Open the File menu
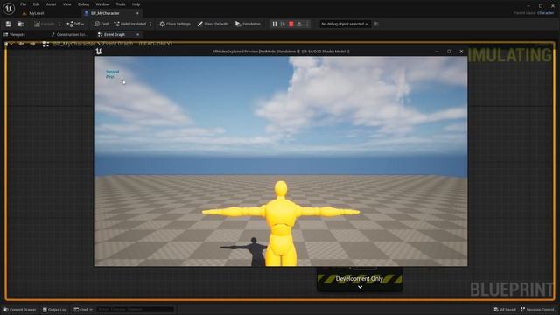The image size is (560, 315). coord(24,4)
